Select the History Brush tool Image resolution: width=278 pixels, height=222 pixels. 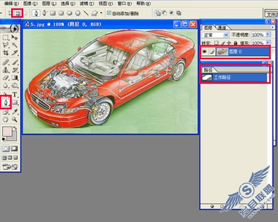click(x=14, y=70)
